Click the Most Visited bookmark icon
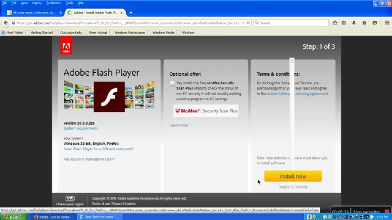The width and height of the screenshot is (392, 220). (3, 32)
